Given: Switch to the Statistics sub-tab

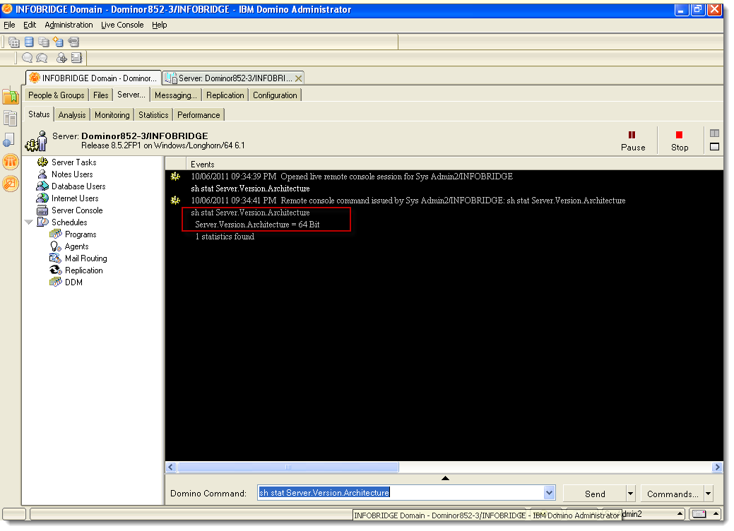Looking at the screenshot, I should [x=153, y=114].
